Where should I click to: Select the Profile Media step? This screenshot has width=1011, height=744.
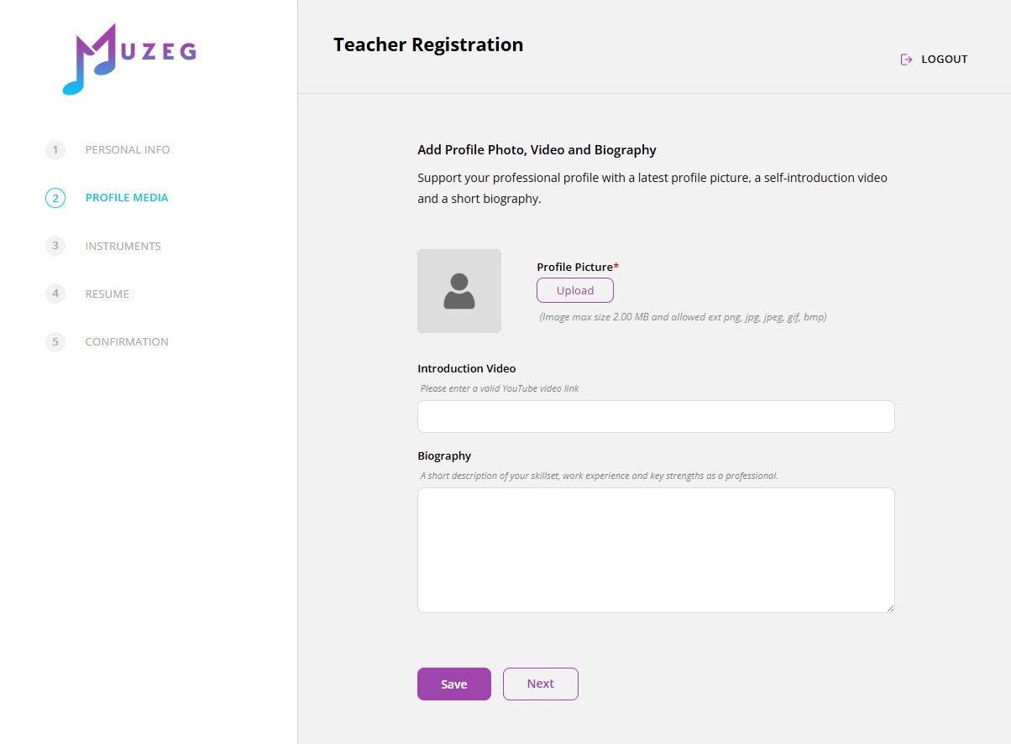point(127,198)
